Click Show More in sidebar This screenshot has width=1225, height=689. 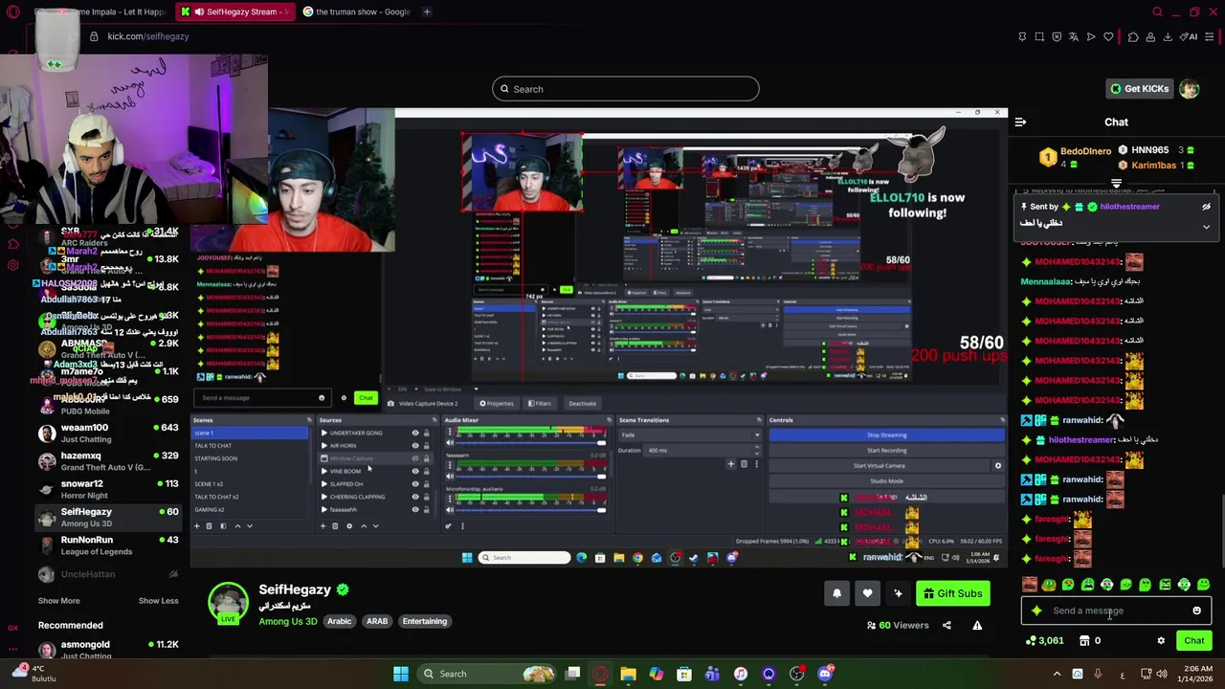point(59,601)
